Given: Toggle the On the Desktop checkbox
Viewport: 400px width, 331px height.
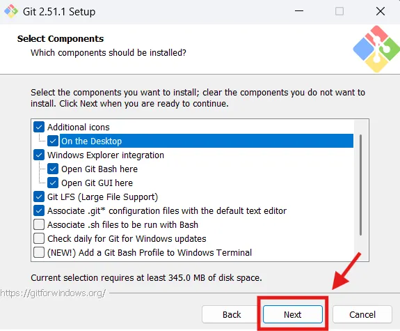Looking at the screenshot, I should (53, 141).
